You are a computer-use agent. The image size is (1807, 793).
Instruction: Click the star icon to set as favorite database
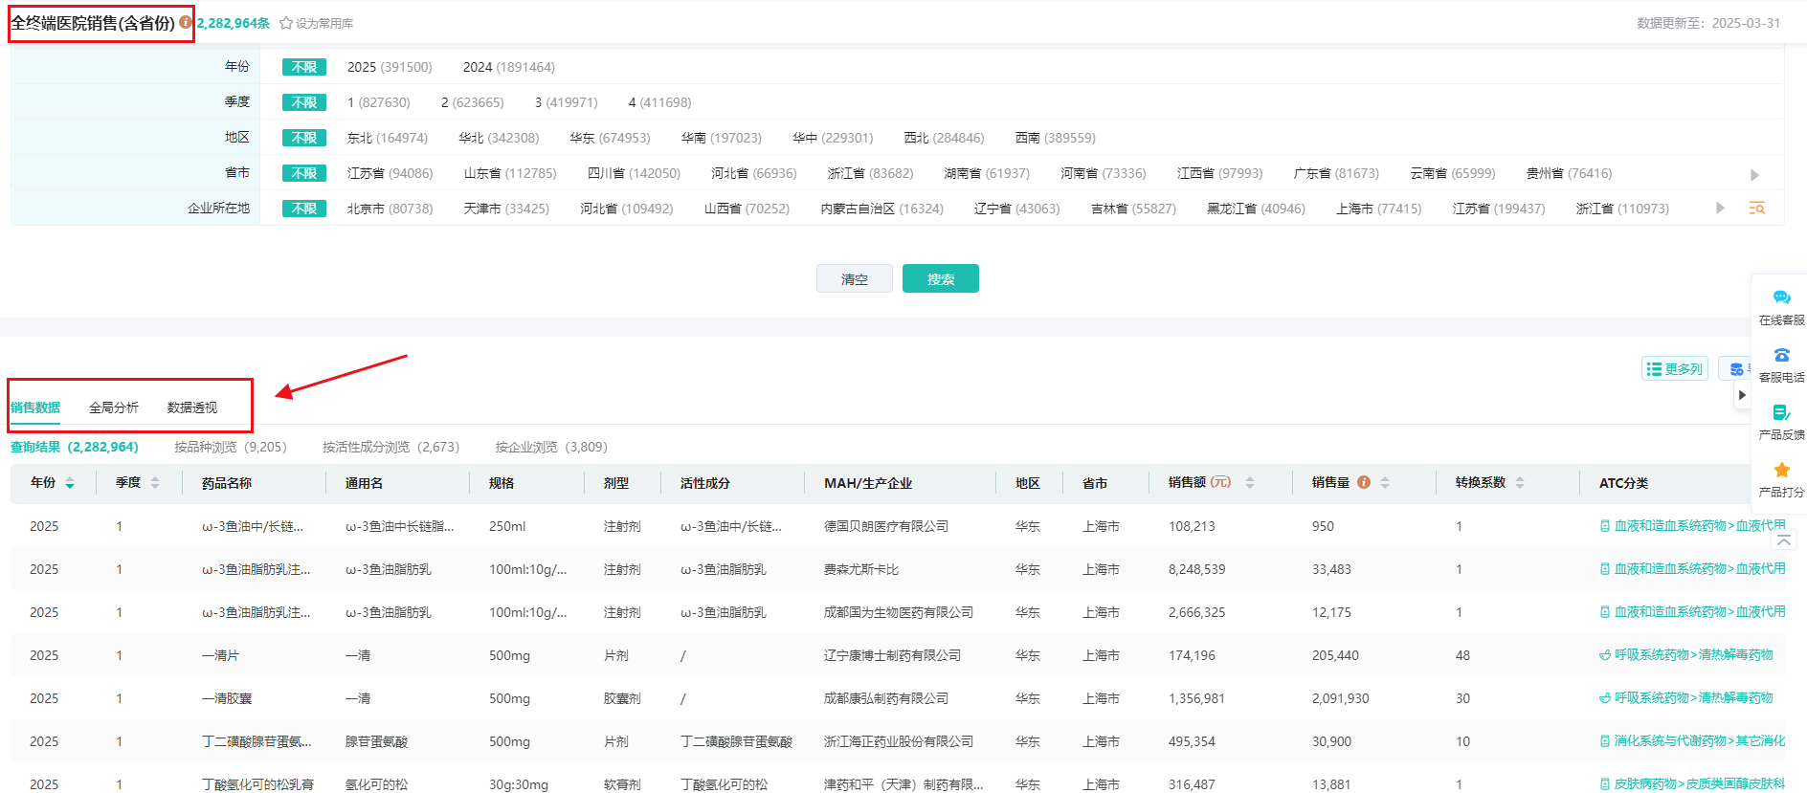[286, 23]
